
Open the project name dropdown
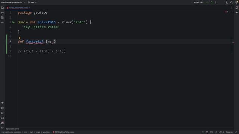click(x=13, y=3)
